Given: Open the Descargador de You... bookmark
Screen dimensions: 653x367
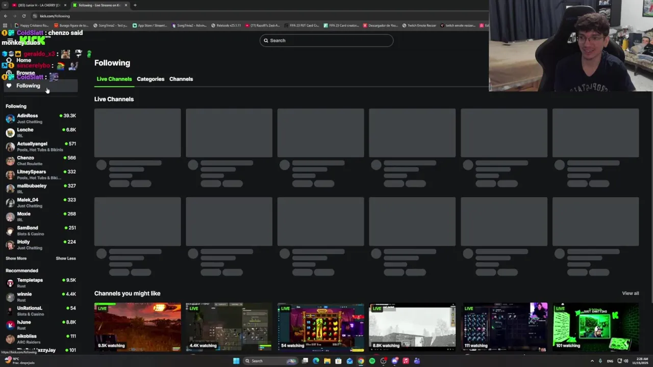Looking at the screenshot, I should point(381,25).
